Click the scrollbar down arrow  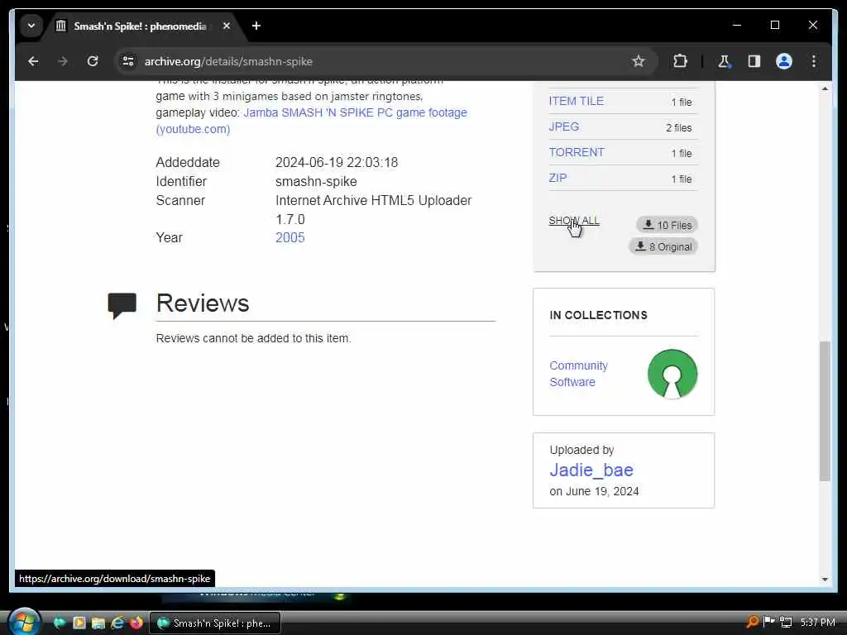point(825,579)
